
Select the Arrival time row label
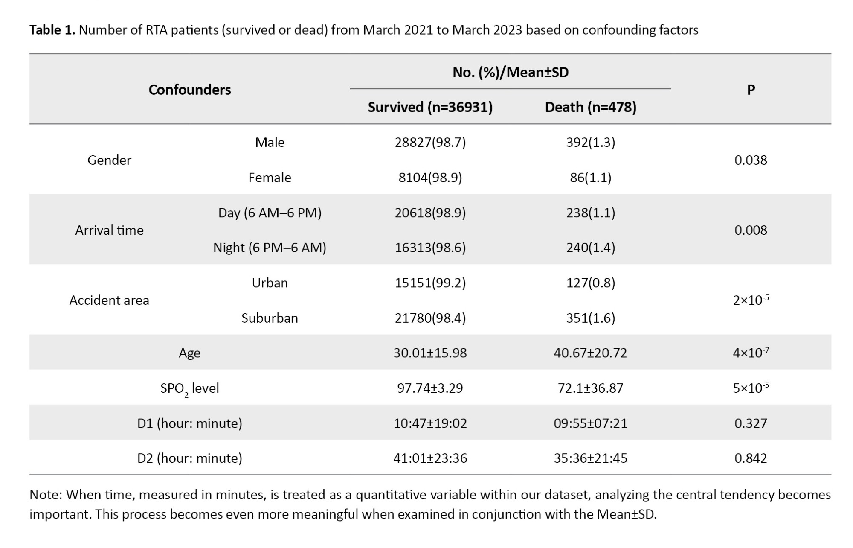pyautogui.click(x=109, y=230)
